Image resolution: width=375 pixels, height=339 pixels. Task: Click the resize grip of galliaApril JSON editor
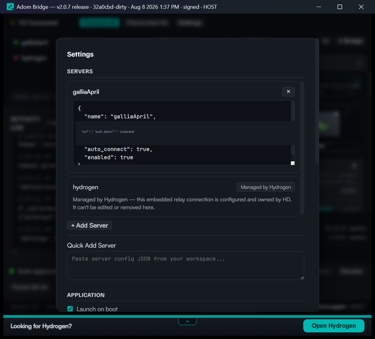coord(293,163)
